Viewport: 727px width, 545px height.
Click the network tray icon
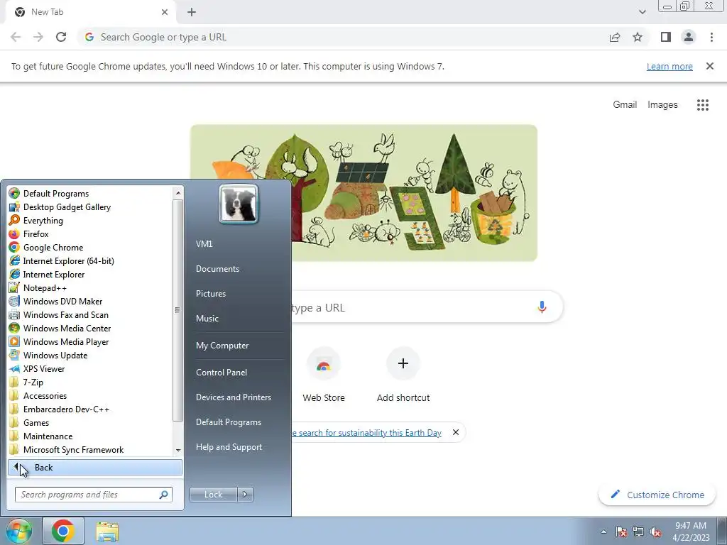[x=638, y=532]
